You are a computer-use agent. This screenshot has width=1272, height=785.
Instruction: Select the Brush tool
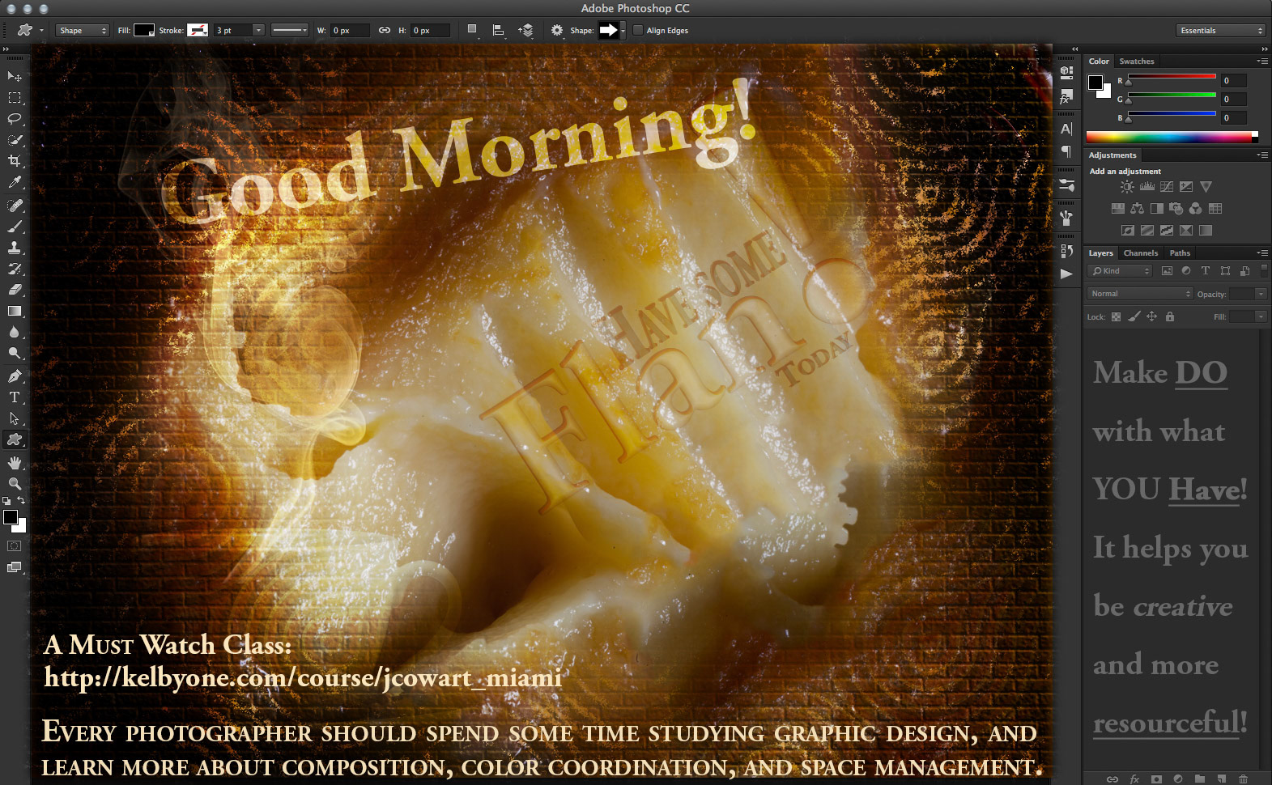coord(15,227)
